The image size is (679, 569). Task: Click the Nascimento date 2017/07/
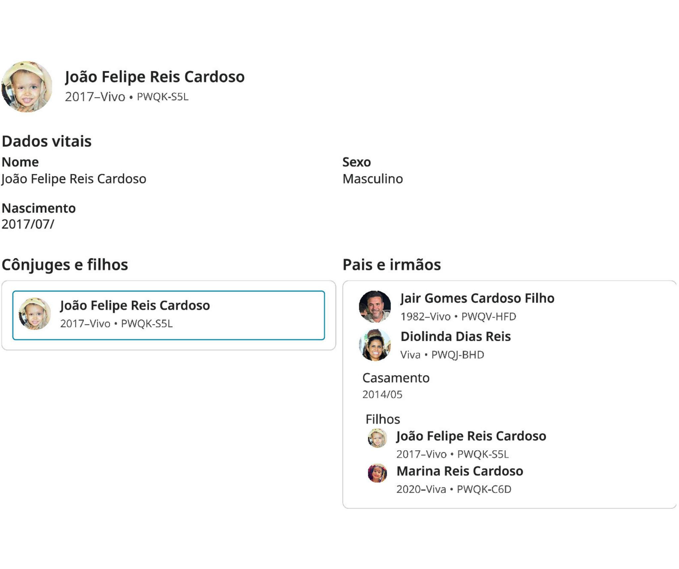pos(28,224)
